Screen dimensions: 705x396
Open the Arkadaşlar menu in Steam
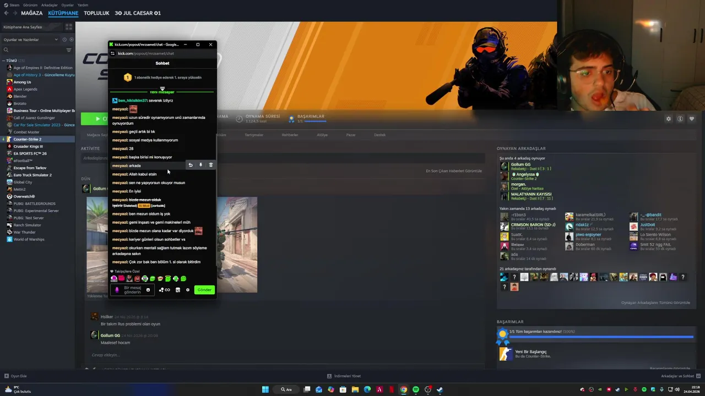click(50, 5)
